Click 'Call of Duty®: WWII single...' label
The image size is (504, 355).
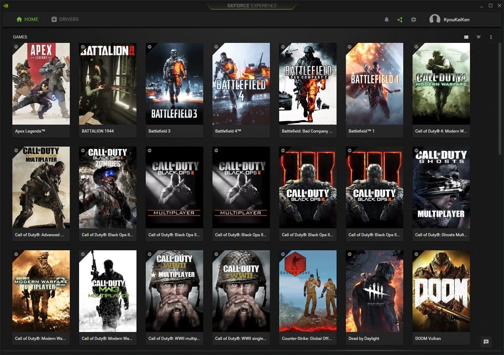[x=241, y=339]
